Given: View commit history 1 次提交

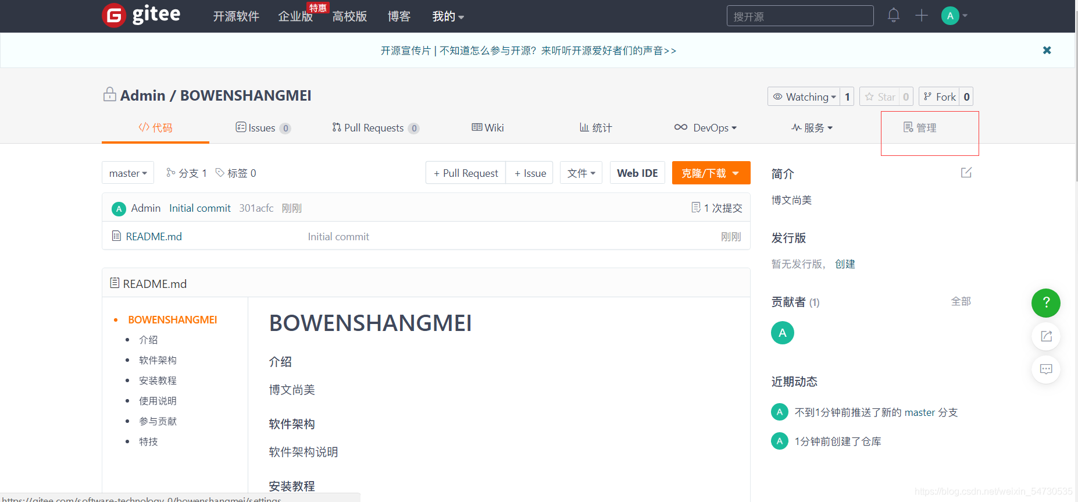Looking at the screenshot, I should pos(717,208).
